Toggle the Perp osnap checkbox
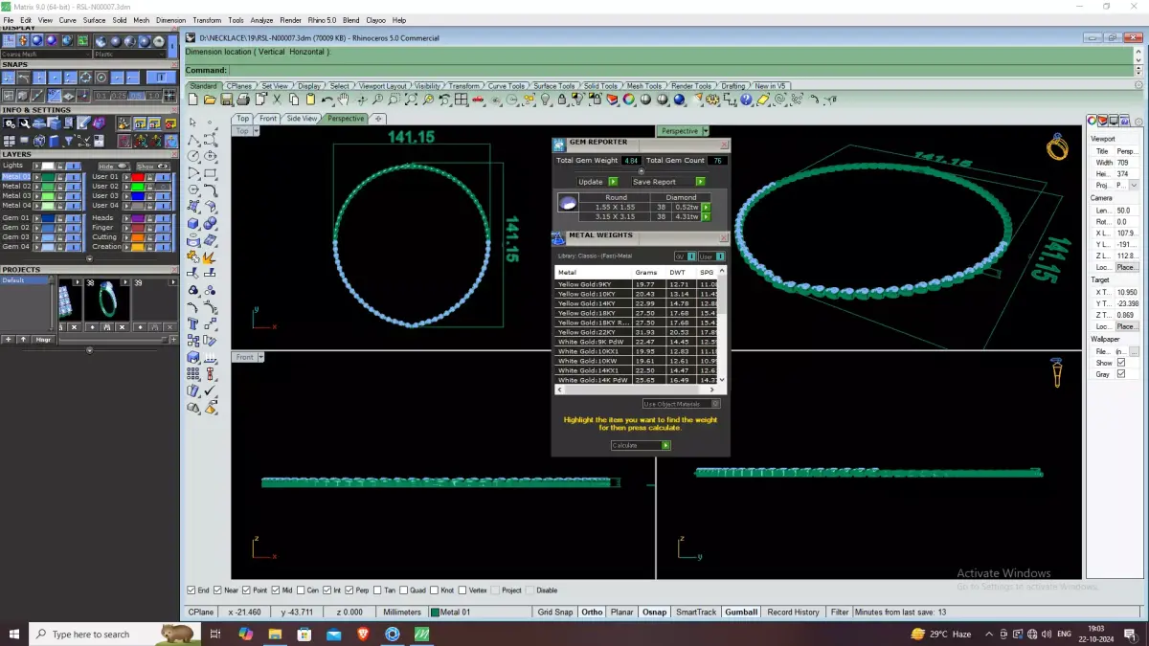The image size is (1149, 646). pyautogui.click(x=349, y=590)
